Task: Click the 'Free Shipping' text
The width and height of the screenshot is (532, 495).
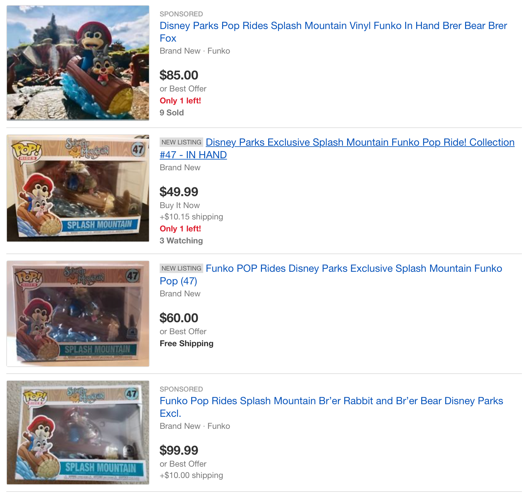Action: point(186,344)
